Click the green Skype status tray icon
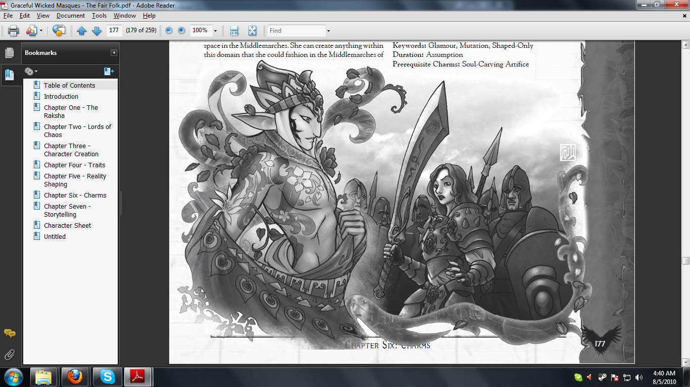Viewport: 690px width, 387px height. [578, 377]
